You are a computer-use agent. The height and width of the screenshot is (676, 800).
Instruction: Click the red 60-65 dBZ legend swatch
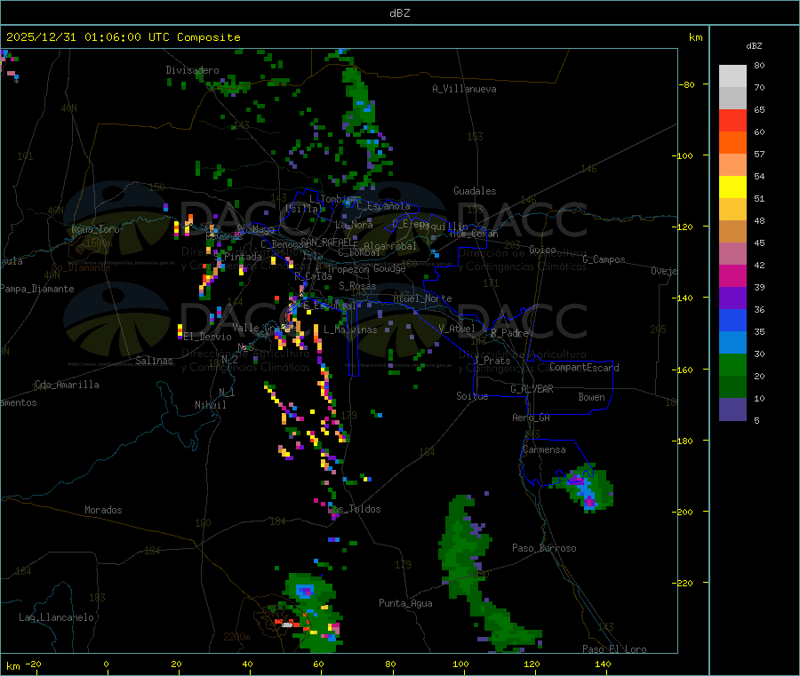click(732, 121)
